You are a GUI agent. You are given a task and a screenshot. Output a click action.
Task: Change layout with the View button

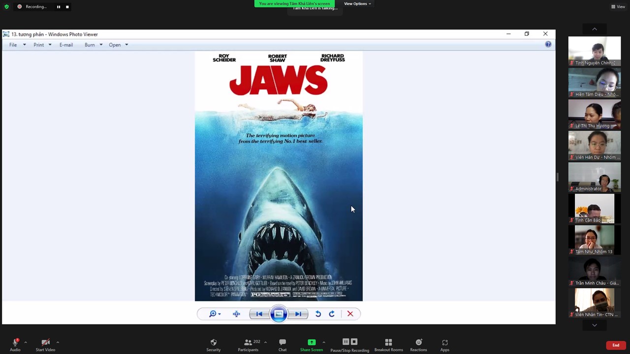coord(618,7)
